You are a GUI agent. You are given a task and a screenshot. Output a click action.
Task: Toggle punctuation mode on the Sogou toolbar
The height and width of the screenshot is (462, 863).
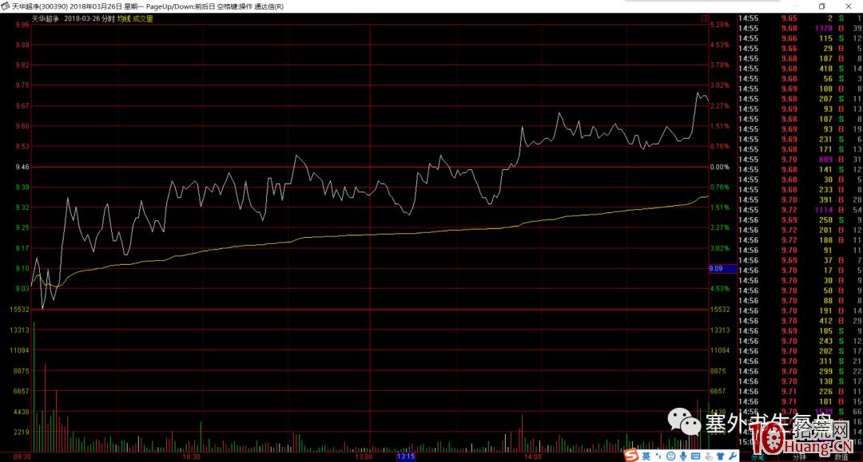pyautogui.click(x=658, y=456)
